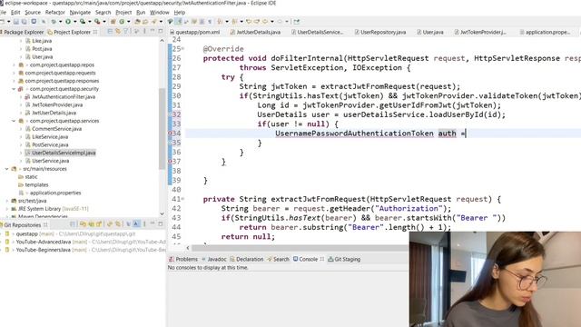Click error marker on line 34
Image resolution: width=581 pixels, height=327 pixels.
[170, 134]
